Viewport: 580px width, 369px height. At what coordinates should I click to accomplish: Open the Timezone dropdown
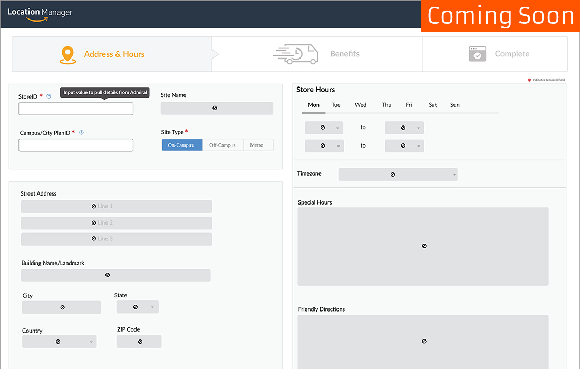(x=398, y=174)
